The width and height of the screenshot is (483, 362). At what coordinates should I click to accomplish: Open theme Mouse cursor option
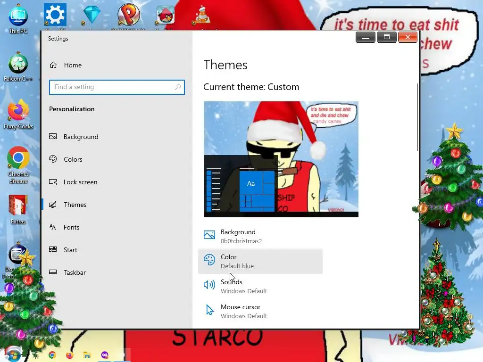coord(260,311)
